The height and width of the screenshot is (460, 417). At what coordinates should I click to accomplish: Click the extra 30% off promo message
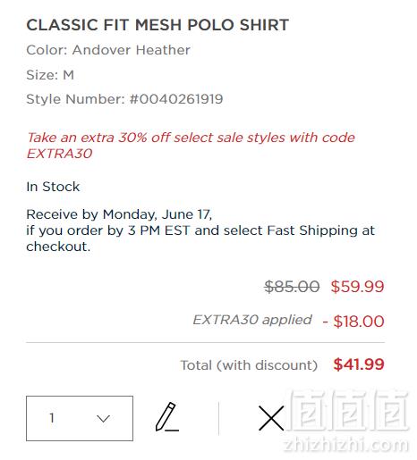coord(191,146)
